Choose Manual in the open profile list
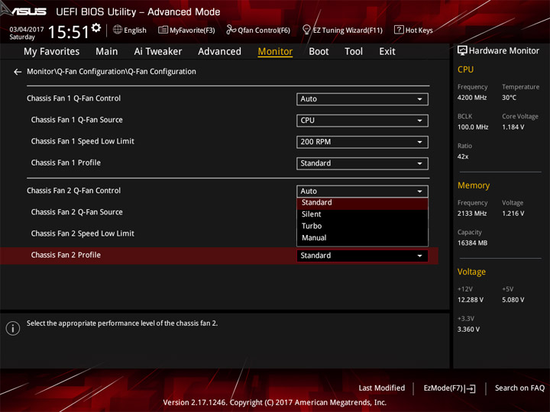This screenshot has width=550, height=412. (362, 238)
